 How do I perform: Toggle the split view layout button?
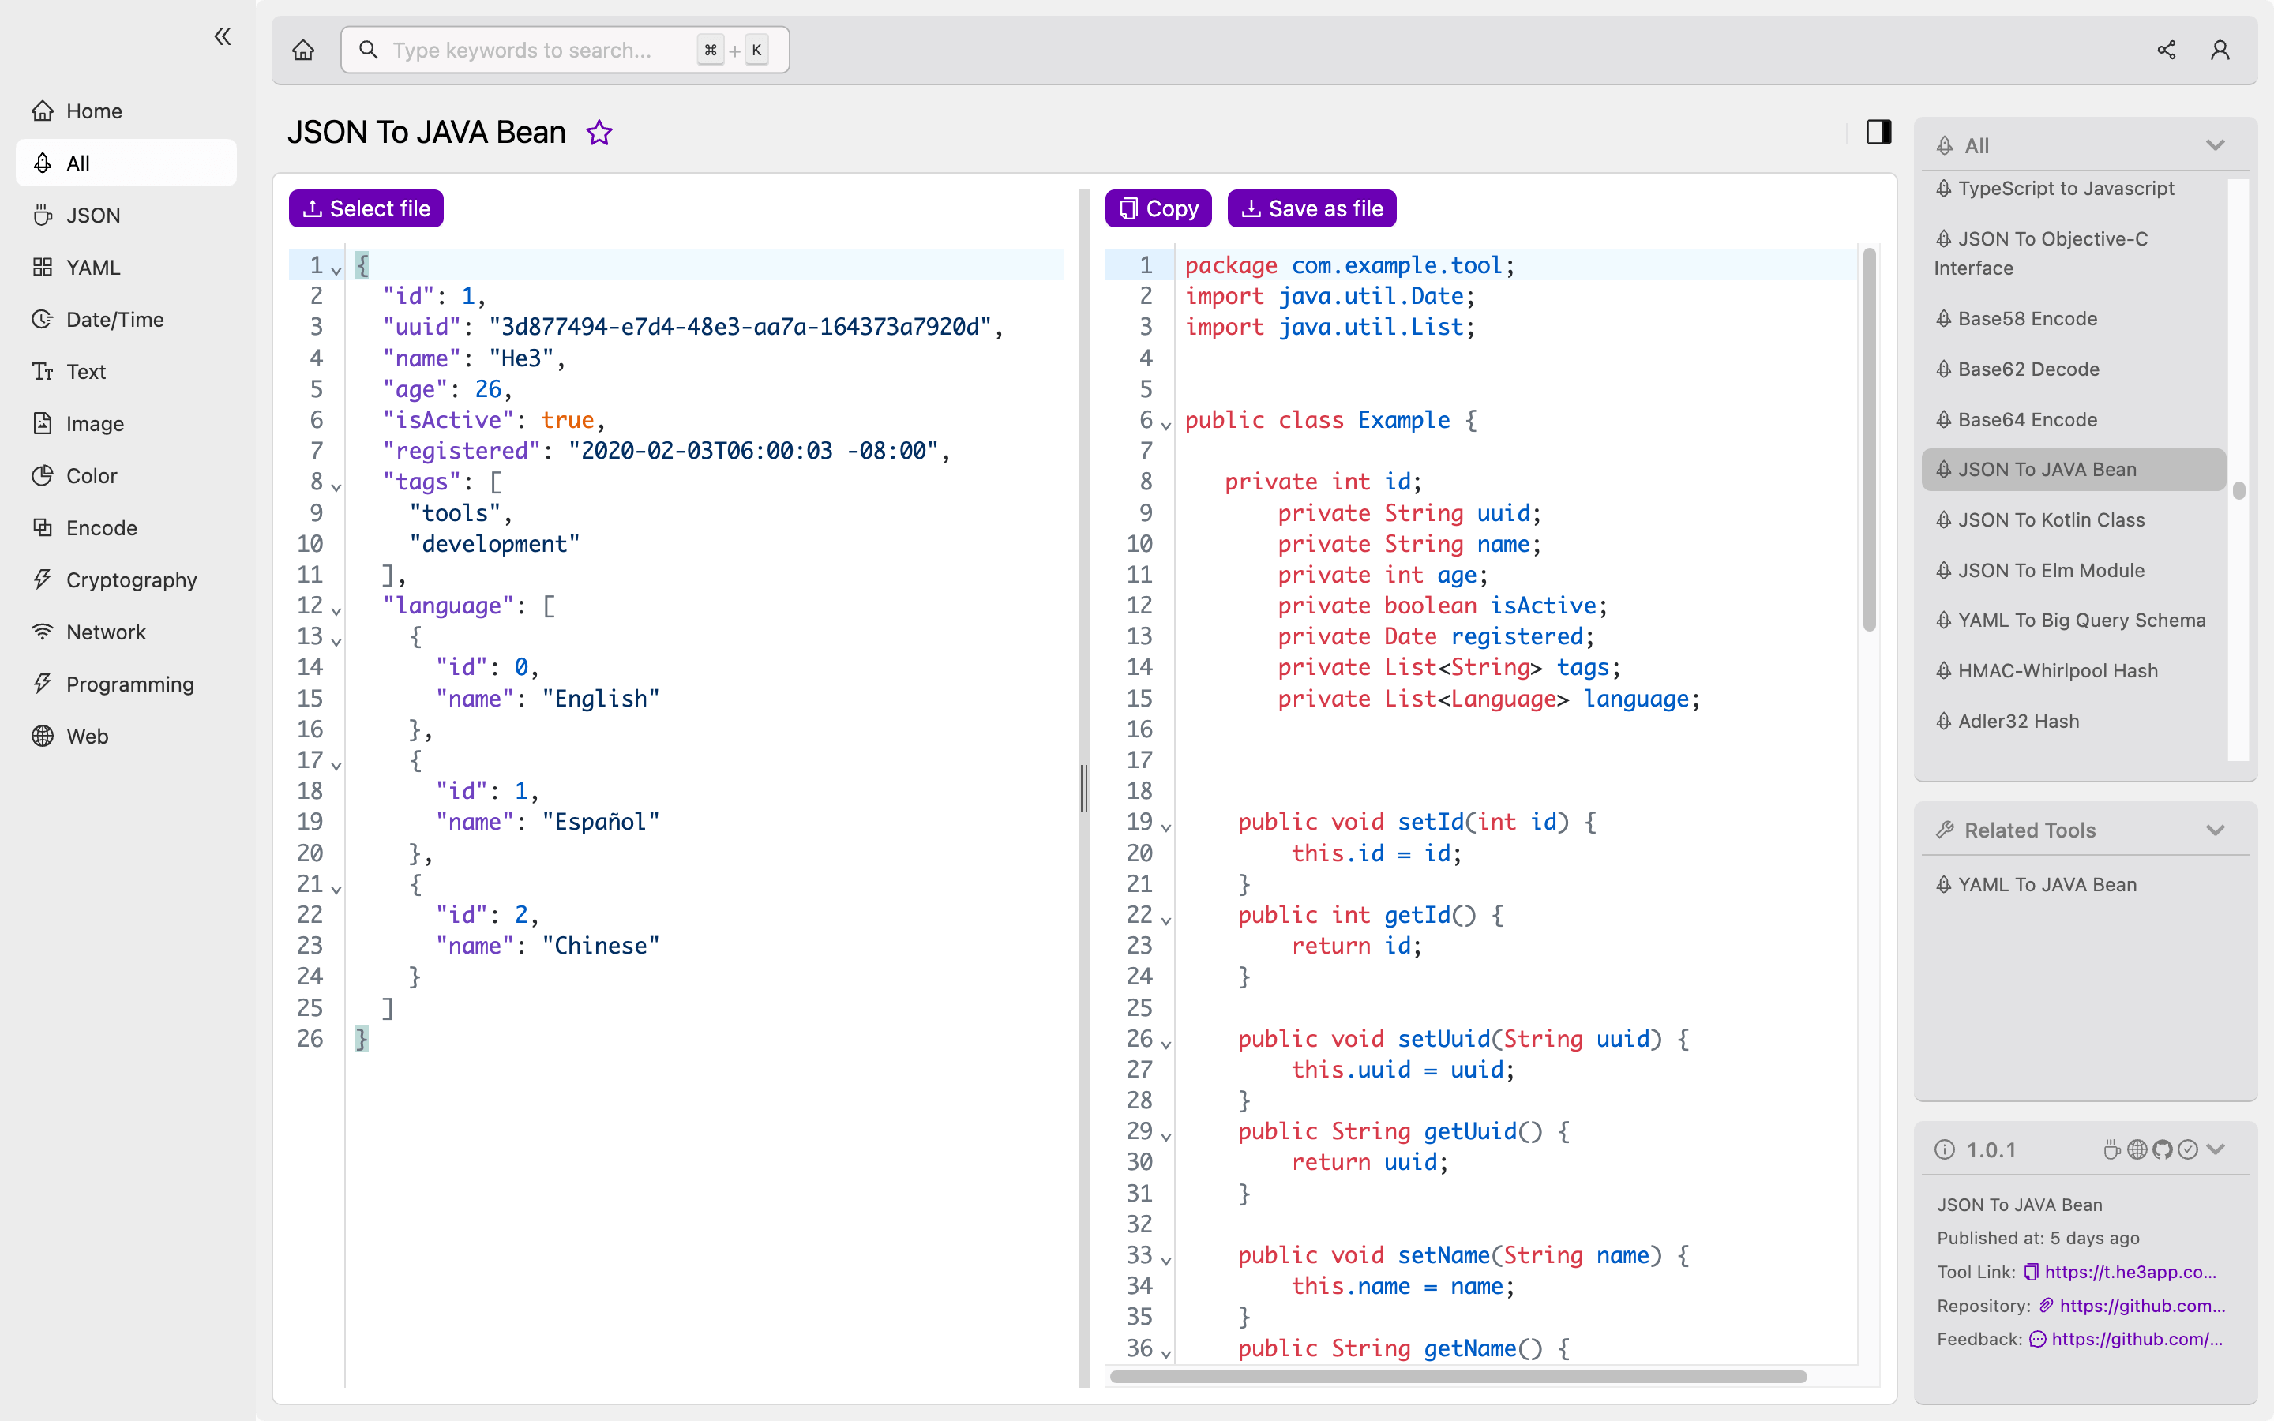[1879, 133]
